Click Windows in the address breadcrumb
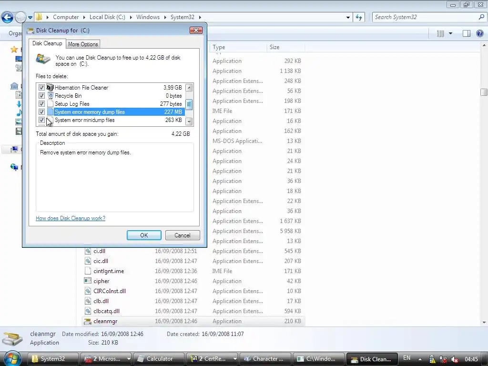Viewport: 488px width, 366px height. pos(148,17)
